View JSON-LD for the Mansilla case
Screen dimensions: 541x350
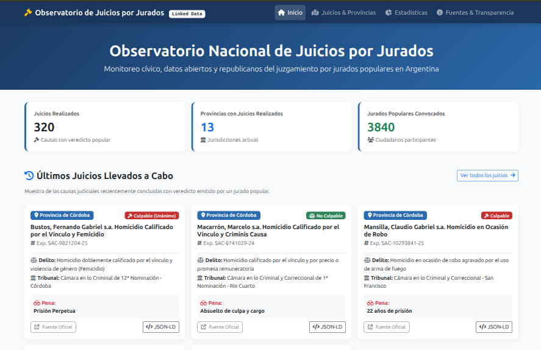(x=494, y=327)
